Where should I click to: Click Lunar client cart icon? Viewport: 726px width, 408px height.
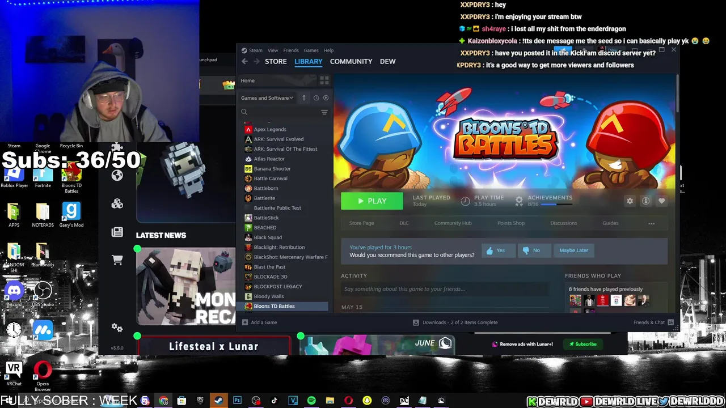[x=117, y=260]
